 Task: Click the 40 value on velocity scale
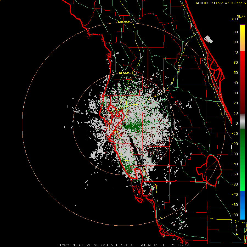[236, 83]
